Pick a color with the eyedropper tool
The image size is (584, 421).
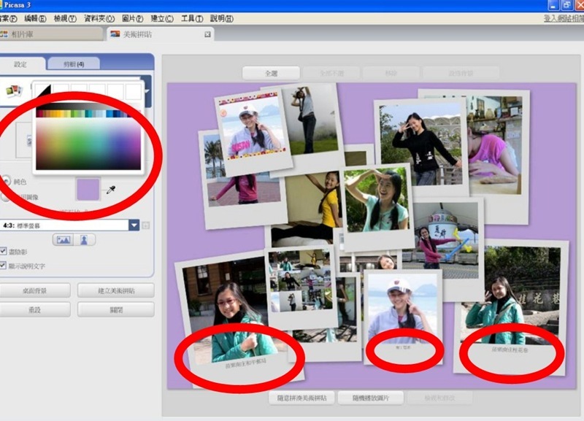pyautogui.click(x=111, y=190)
